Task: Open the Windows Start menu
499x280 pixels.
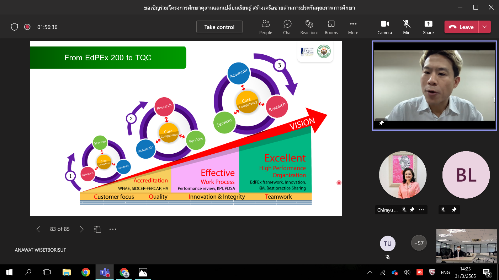Action: tap(9, 272)
